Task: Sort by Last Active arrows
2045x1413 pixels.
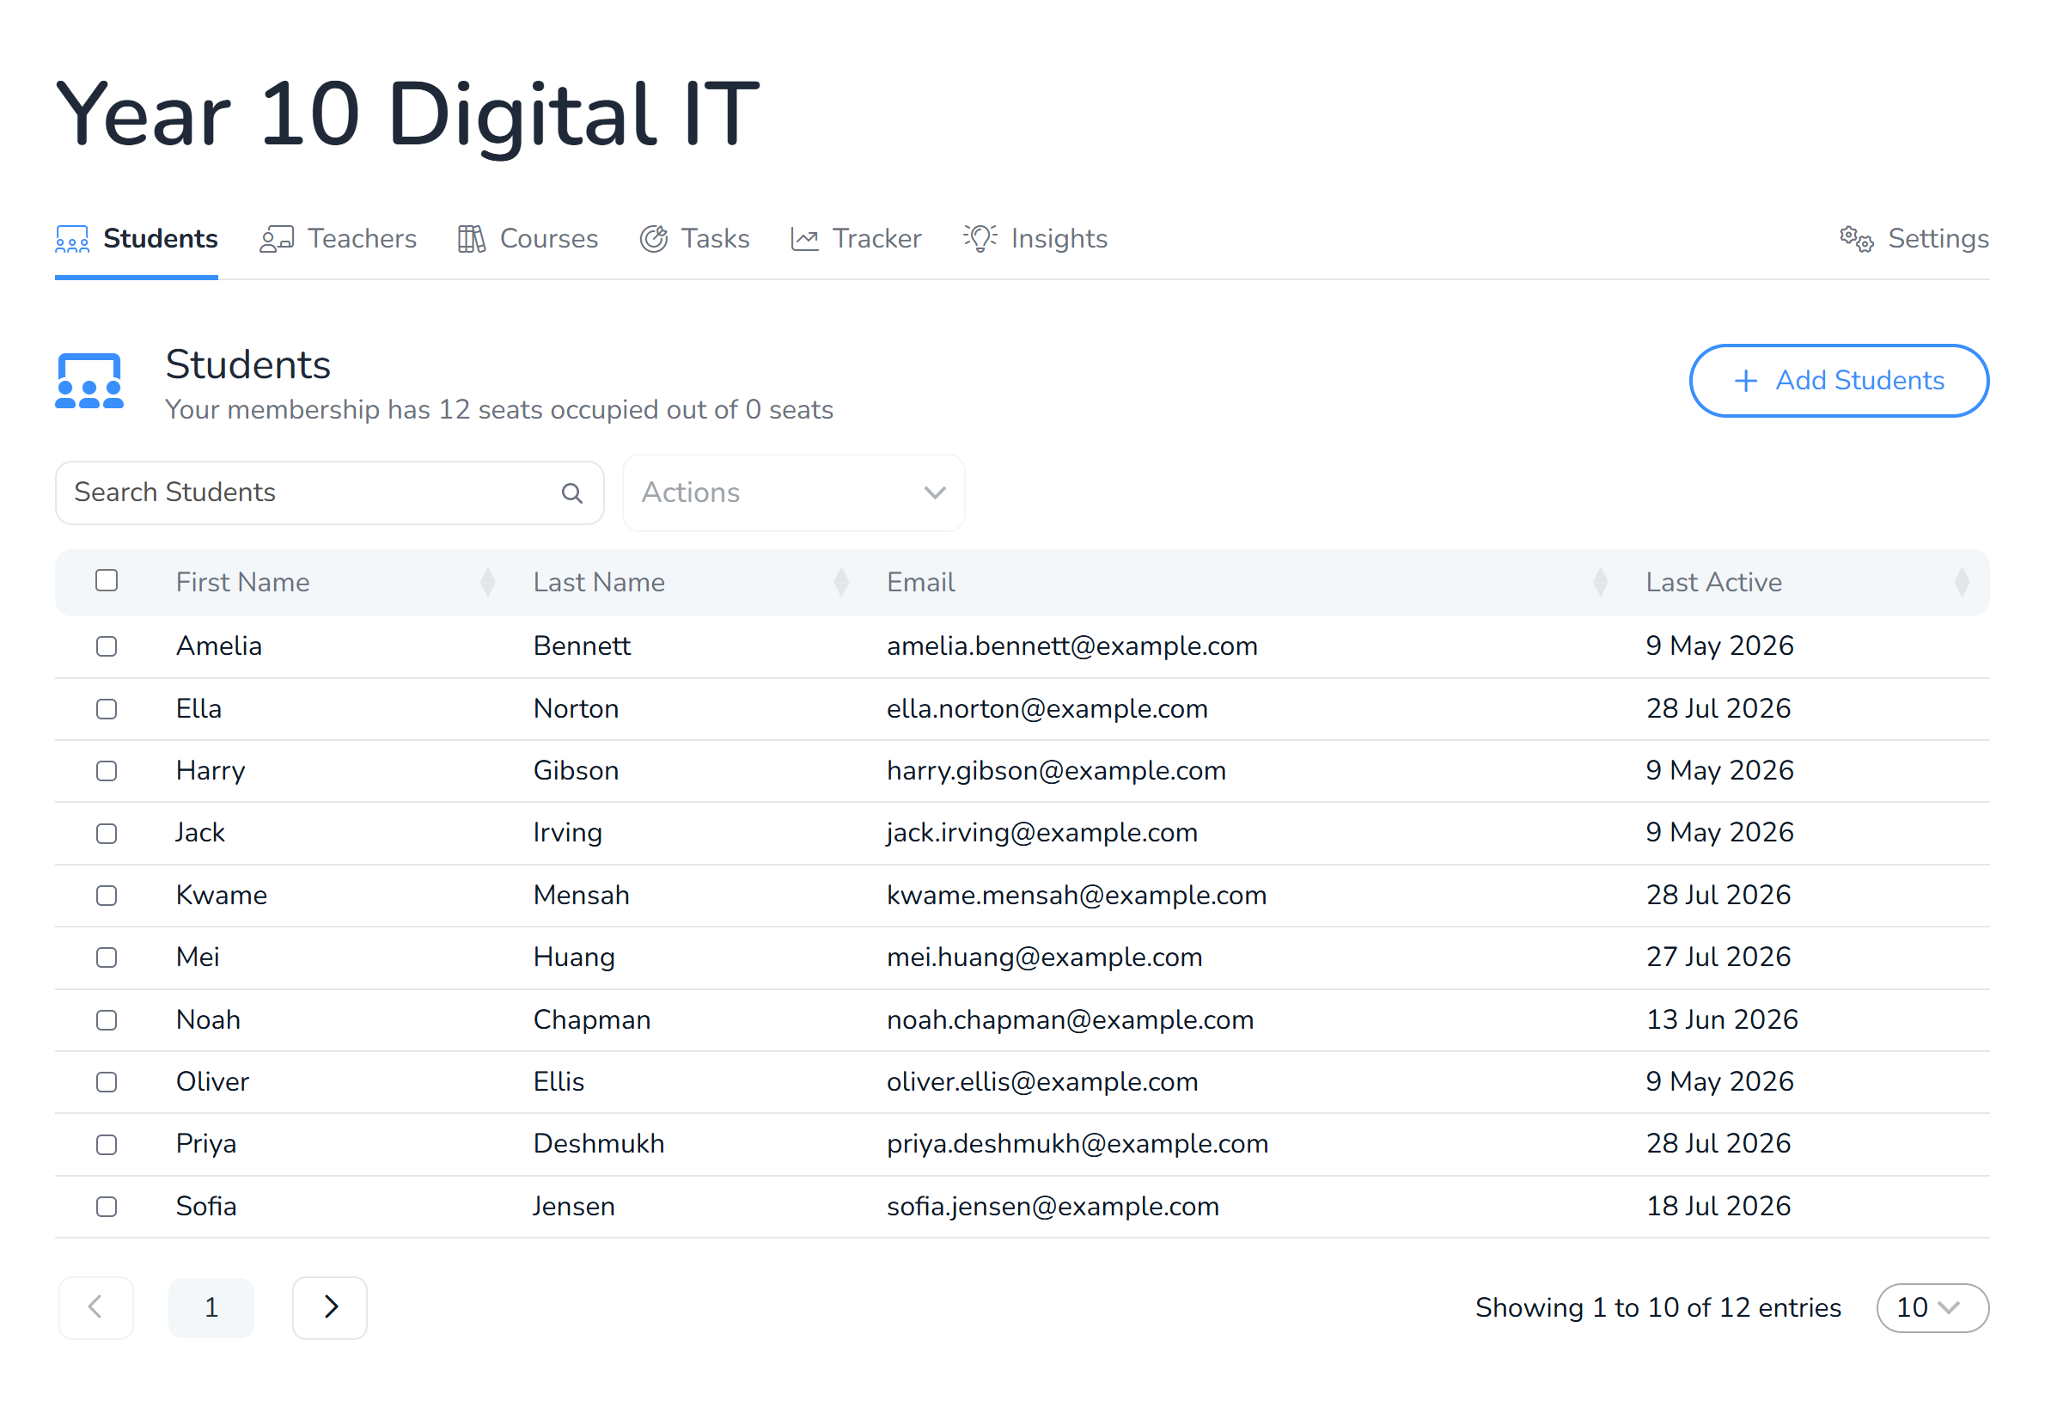Action: point(1961,583)
